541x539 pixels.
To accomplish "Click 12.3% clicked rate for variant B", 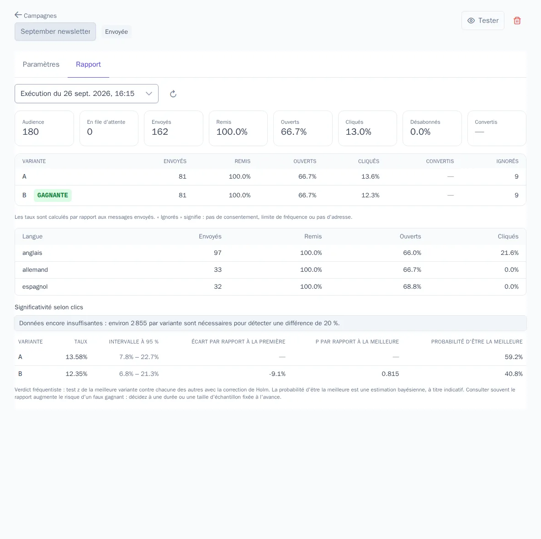I will pos(370,195).
